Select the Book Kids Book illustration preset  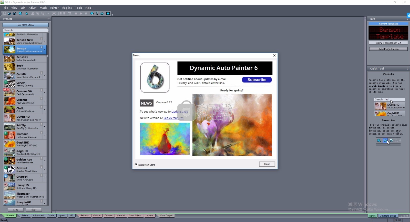pyautogui.click(x=25, y=67)
